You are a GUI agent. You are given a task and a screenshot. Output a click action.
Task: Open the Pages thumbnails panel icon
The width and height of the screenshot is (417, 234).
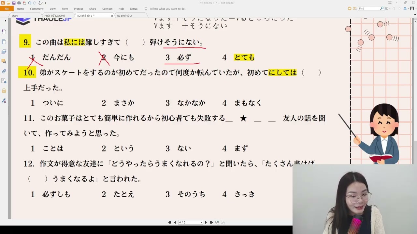pos(4,42)
